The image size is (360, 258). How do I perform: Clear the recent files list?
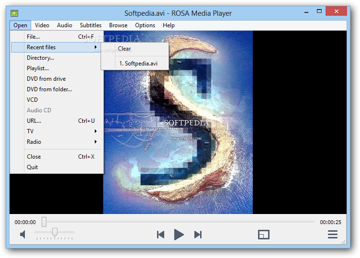[x=135, y=49]
